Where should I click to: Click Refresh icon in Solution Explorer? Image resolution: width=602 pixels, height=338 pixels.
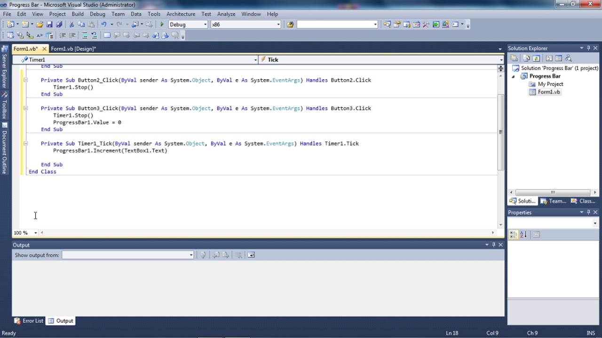pos(536,58)
